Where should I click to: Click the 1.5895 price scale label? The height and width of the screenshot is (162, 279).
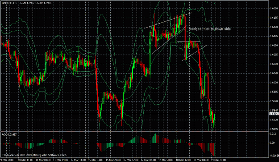click(x=274, y=129)
